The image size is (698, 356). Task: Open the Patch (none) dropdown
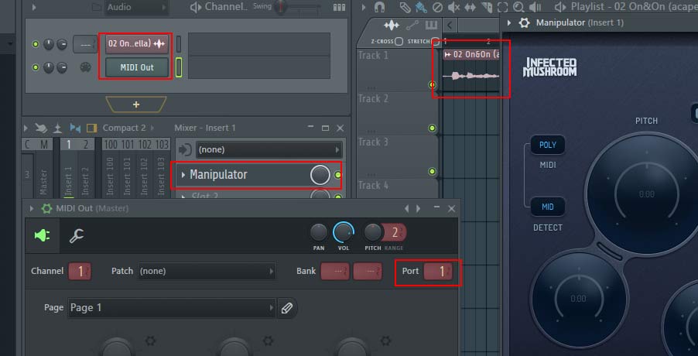206,272
